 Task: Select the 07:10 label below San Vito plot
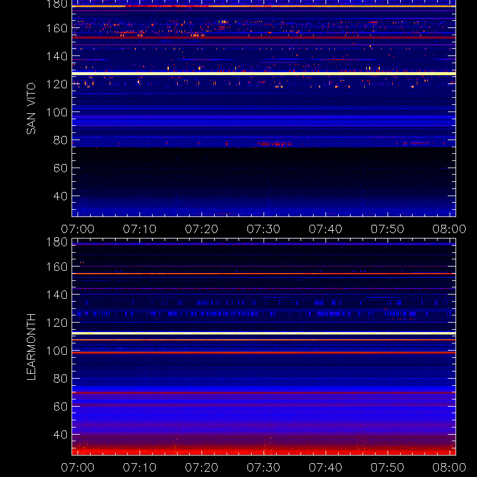coord(140,229)
